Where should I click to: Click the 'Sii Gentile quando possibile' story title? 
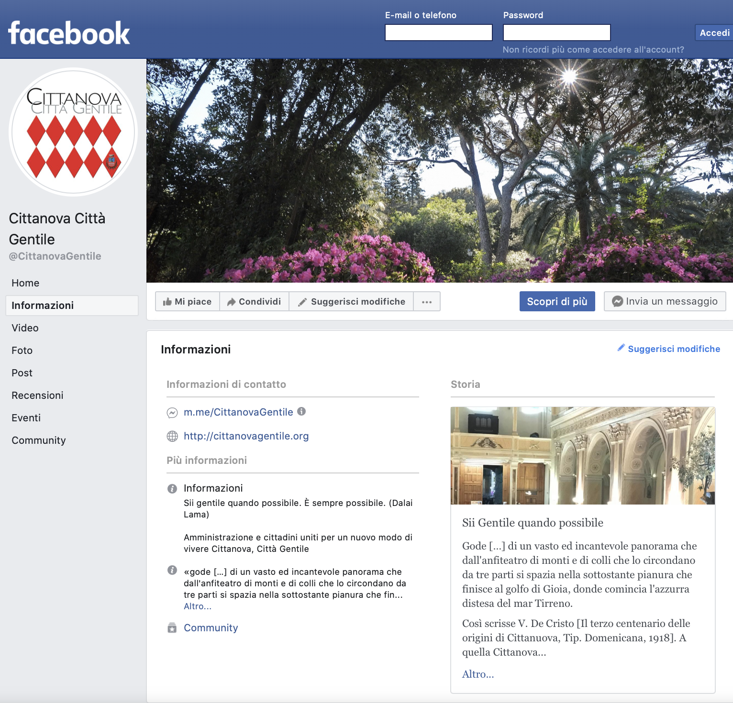coord(533,523)
